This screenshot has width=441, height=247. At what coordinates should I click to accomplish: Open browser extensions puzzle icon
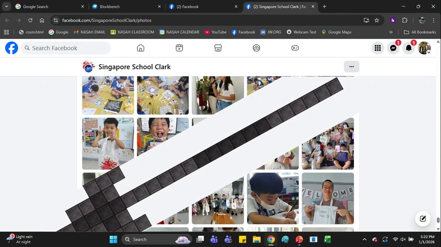(x=404, y=20)
